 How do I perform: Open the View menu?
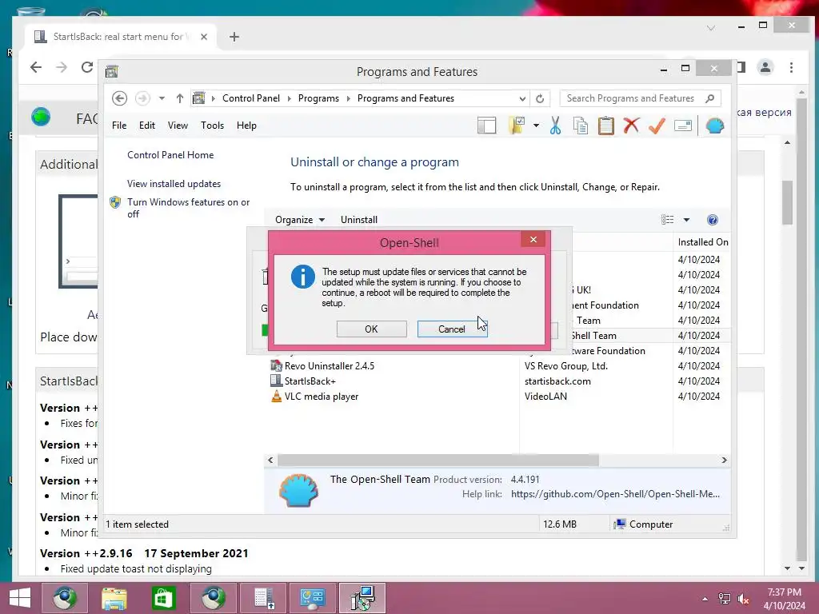point(178,126)
